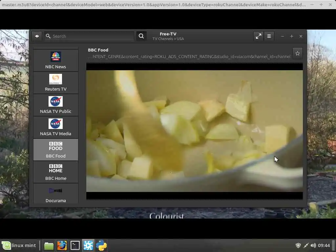Image resolution: width=336 pixels, height=252 pixels.
Task: Maximize the background master.m3u8 window
Action: point(321,5)
